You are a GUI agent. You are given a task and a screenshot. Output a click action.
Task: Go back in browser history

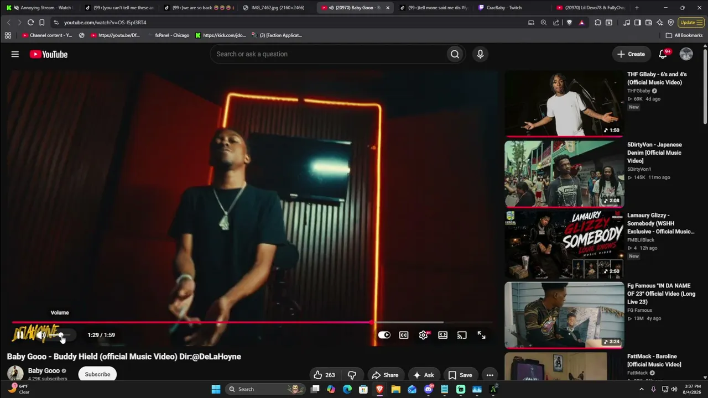click(x=9, y=23)
